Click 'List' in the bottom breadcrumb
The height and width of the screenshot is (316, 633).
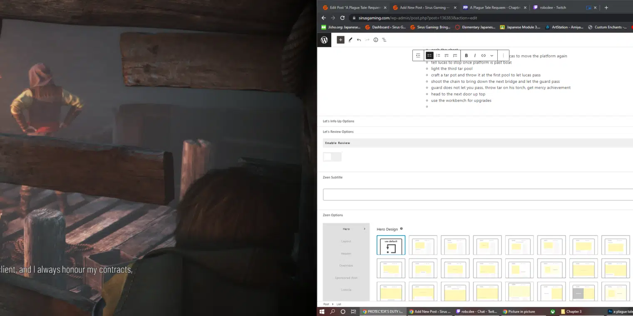pos(339,304)
